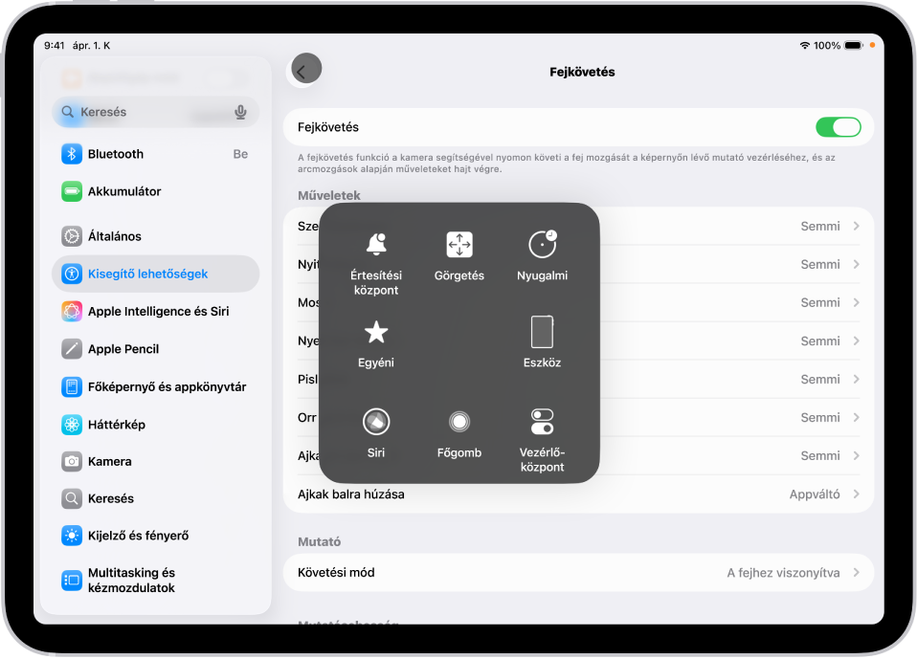Select the Főgomb home button icon
Image resolution: width=917 pixels, height=659 pixels.
pyautogui.click(x=458, y=421)
